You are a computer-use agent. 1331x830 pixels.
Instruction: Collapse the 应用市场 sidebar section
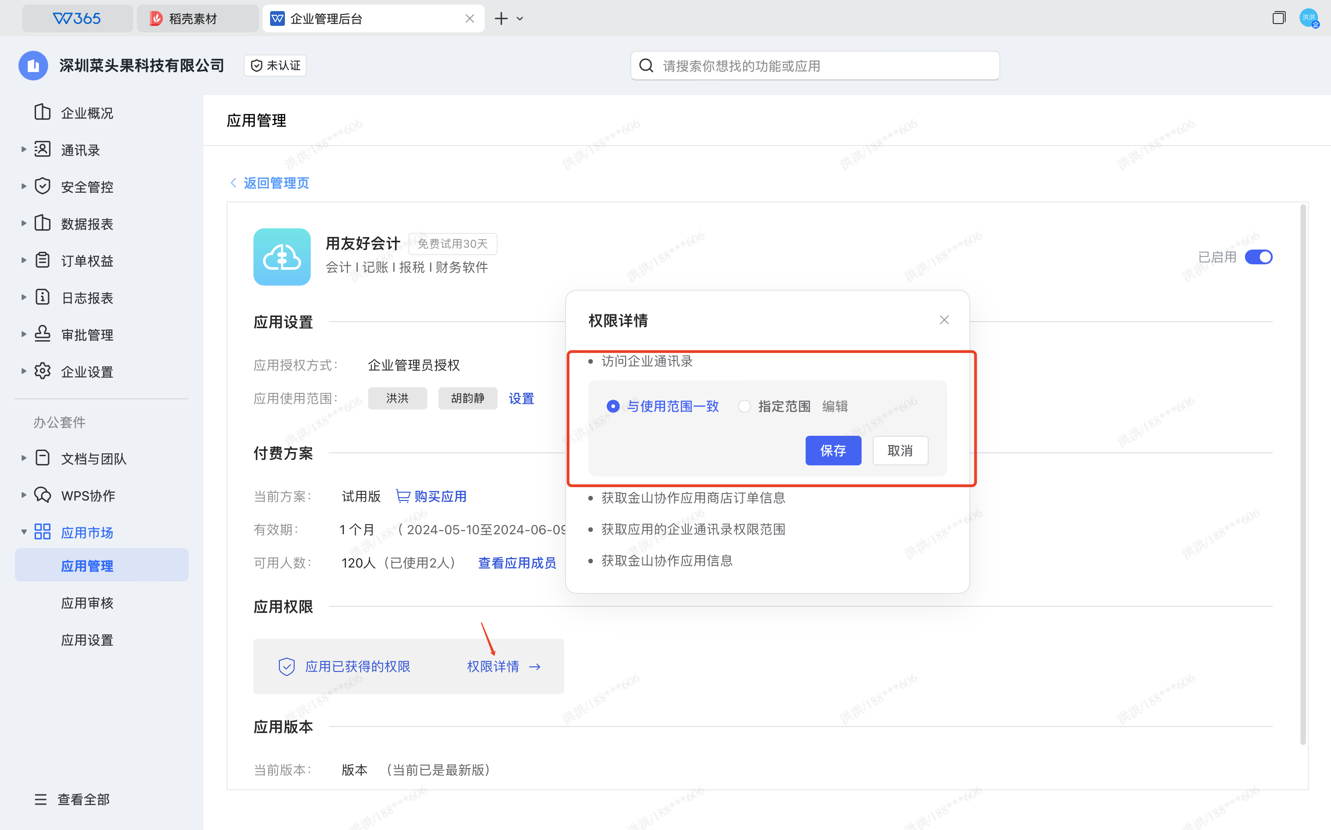[24, 532]
